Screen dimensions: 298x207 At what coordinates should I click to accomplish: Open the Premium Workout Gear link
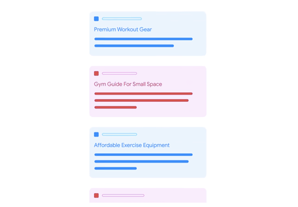pyautogui.click(x=123, y=29)
